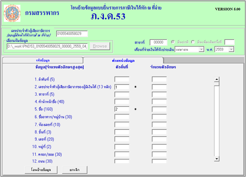Click the scrollbar thumb of field list
The height and width of the screenshot is (177, 246).
[217, 84]
